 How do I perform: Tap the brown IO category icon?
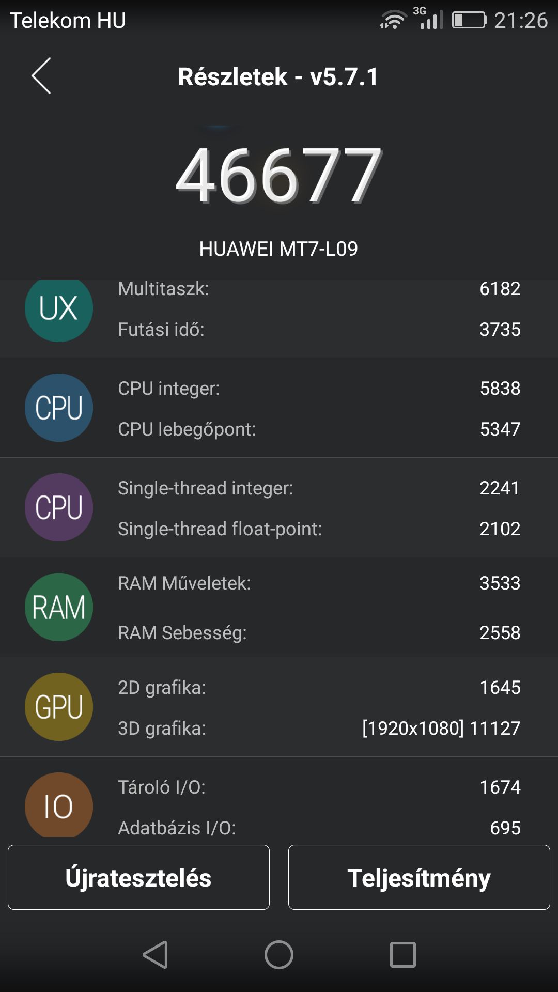tap(59, 805)
